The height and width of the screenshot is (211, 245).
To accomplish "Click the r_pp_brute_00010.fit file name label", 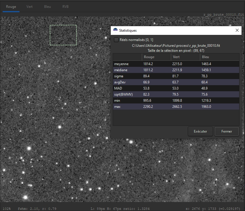I will [x=223, y=14].
